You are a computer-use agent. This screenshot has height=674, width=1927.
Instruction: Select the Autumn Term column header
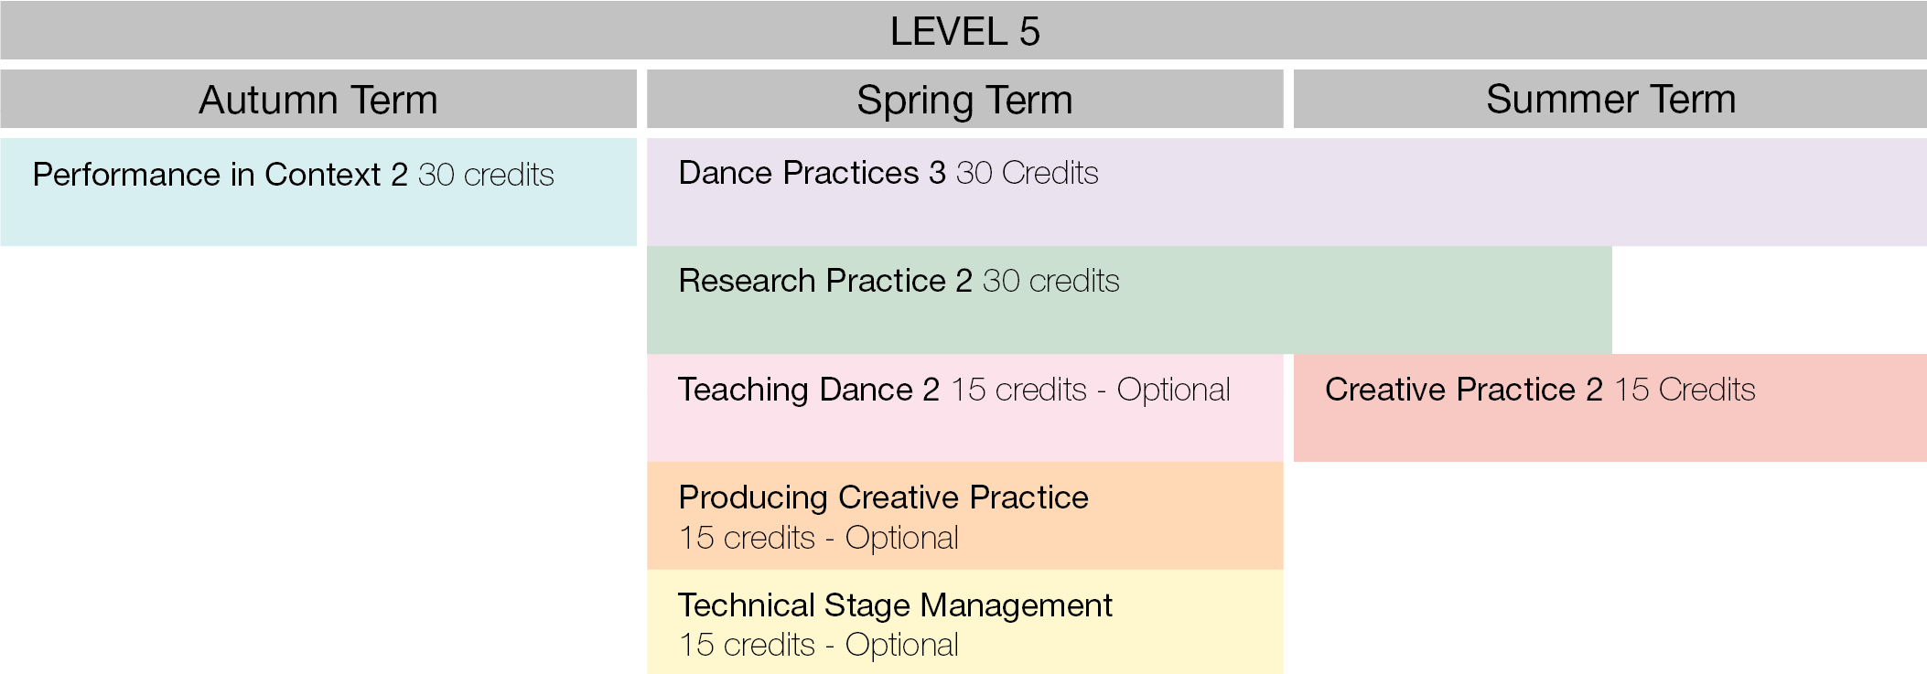coord(318,100)
